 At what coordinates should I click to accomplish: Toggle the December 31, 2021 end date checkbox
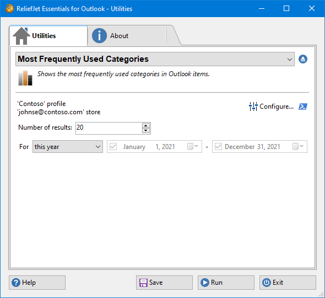click(218, 147)
